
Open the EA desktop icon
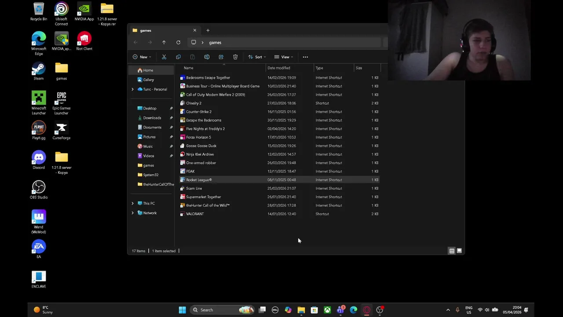pos(38,249)
